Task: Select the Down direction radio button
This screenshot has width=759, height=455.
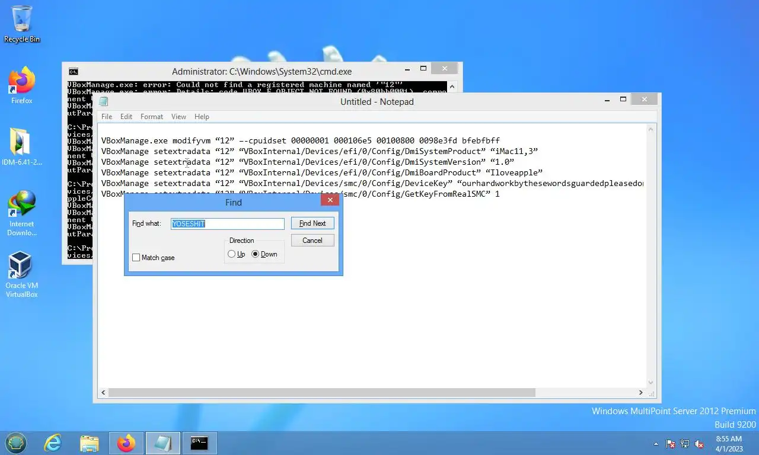Action: point(256,254)
